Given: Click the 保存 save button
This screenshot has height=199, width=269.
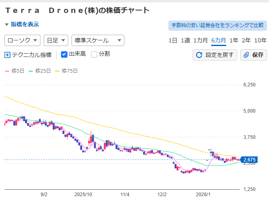Looking at the screenshot, I should [254, 55].
